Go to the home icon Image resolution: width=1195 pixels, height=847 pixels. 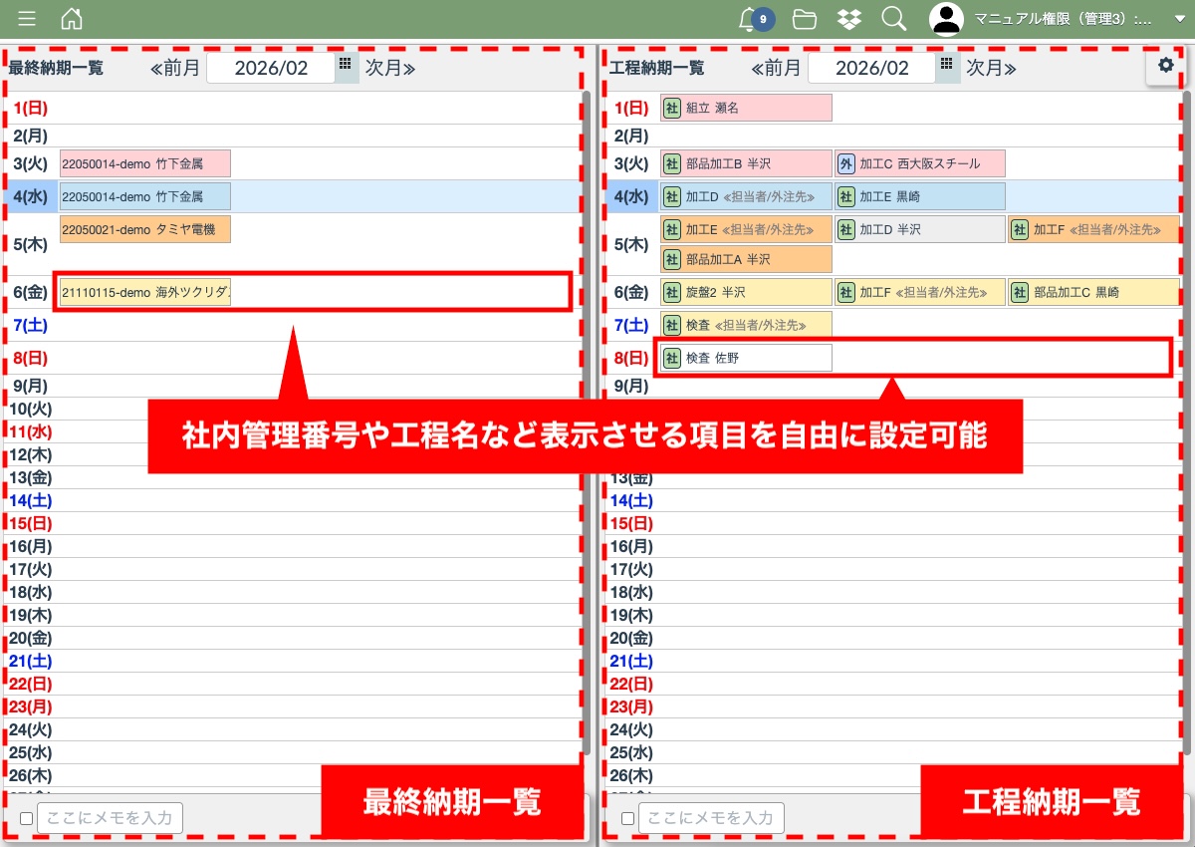pyautogui.click(x=72, y=19)
